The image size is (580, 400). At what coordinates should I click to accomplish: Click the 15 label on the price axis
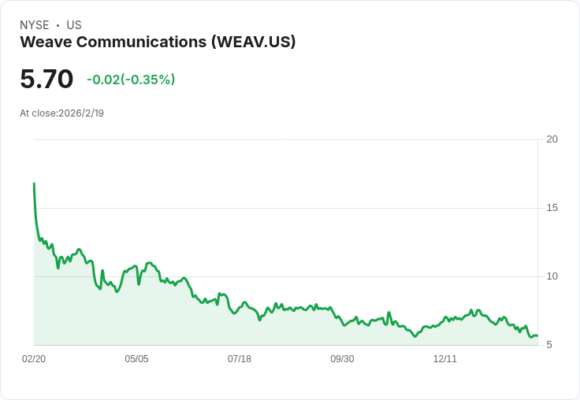[552, 208]
